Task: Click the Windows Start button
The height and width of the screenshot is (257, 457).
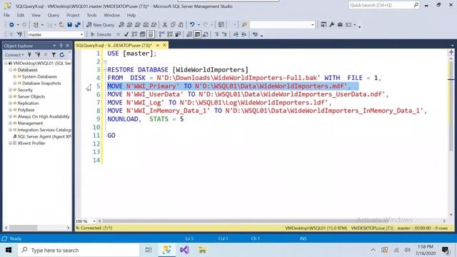Action: pos(9,250)
